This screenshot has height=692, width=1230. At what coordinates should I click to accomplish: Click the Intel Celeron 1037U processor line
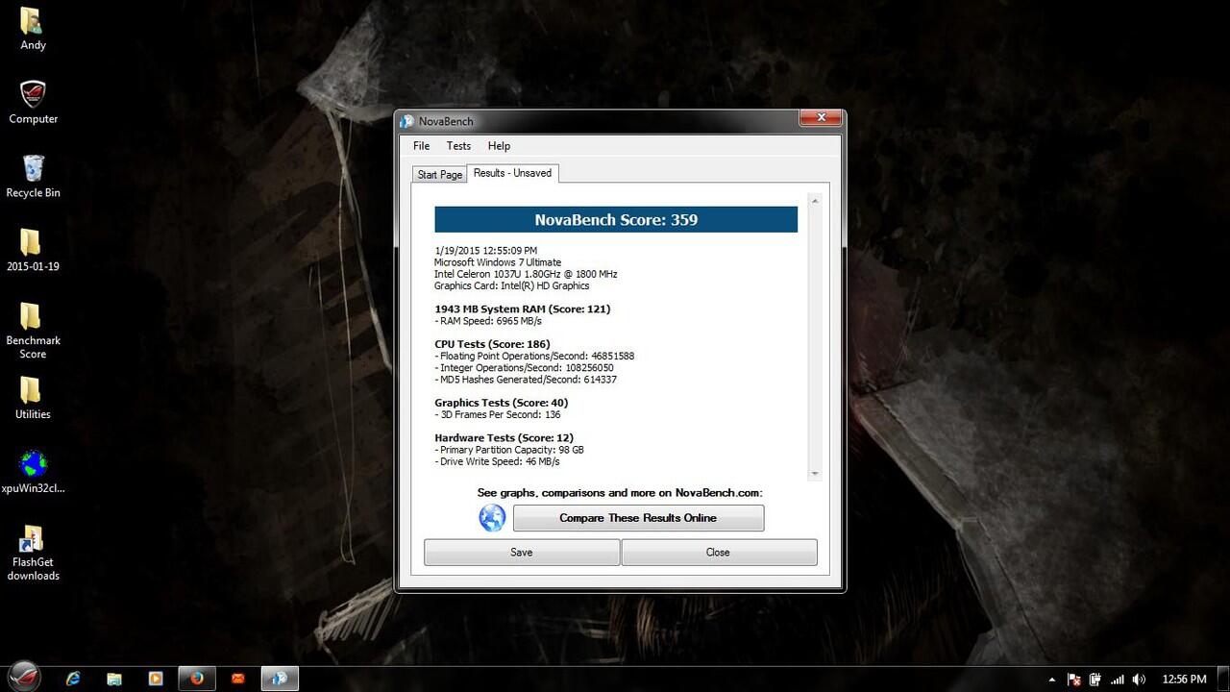click(x=526, y=274)
